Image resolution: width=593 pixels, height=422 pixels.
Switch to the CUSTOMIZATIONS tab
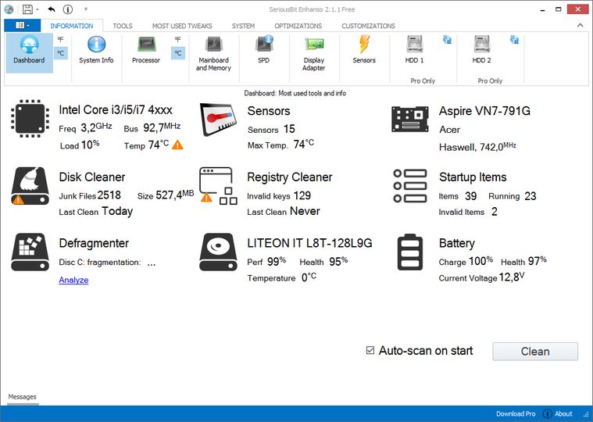(368, 26)
